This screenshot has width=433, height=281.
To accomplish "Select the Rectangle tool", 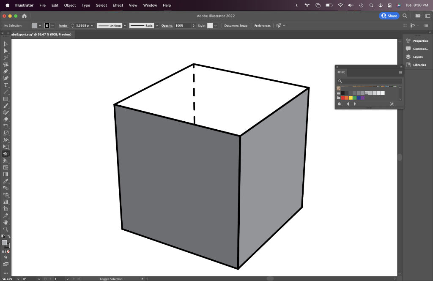I will (6, 99).
